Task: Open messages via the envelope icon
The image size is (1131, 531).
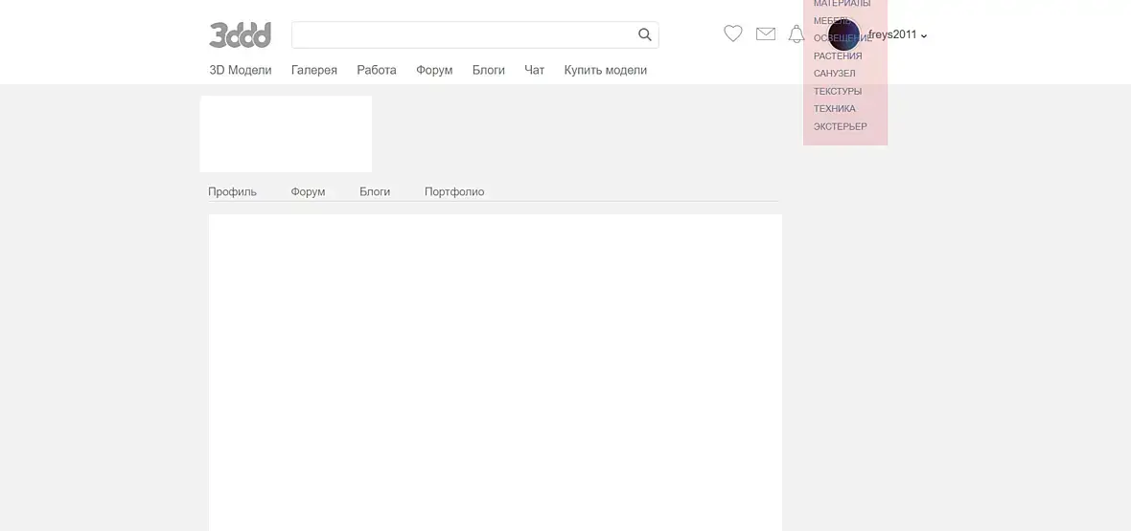Action: [765, 33]
